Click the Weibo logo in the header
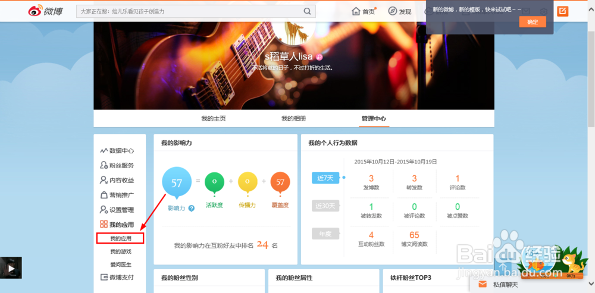Screen dimensions: 595x293 (x=45, y=11)
